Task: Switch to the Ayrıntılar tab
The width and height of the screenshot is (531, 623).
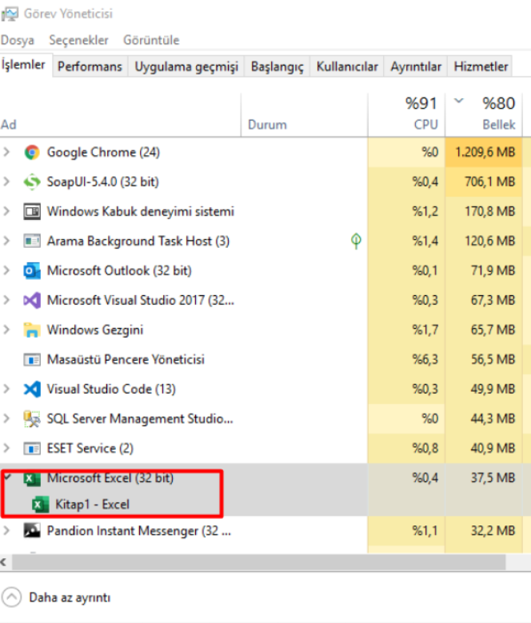Action: 416,66
